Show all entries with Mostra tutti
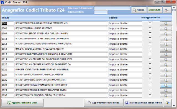The width and height of the screenshot is (177, 109). pos(155,10)
